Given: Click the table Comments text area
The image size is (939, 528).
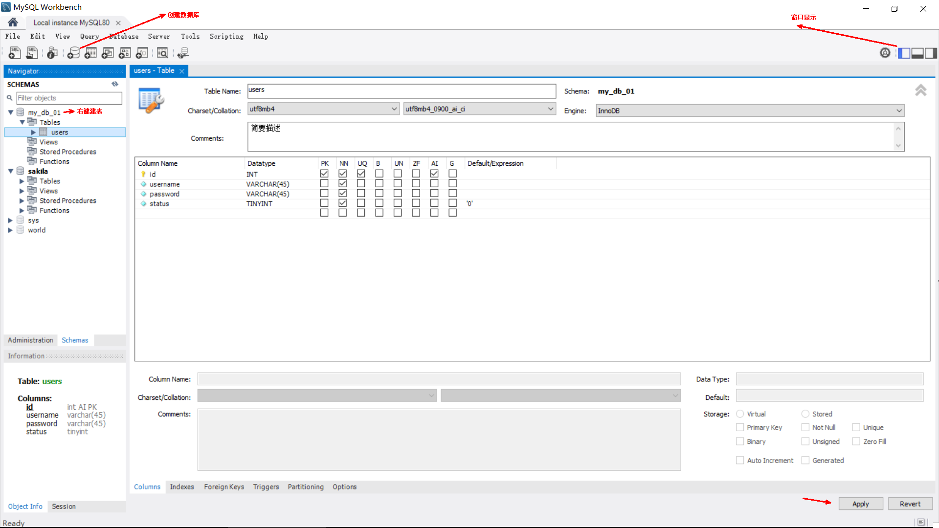Looking at the screenshot, I should tap(571, 136).
